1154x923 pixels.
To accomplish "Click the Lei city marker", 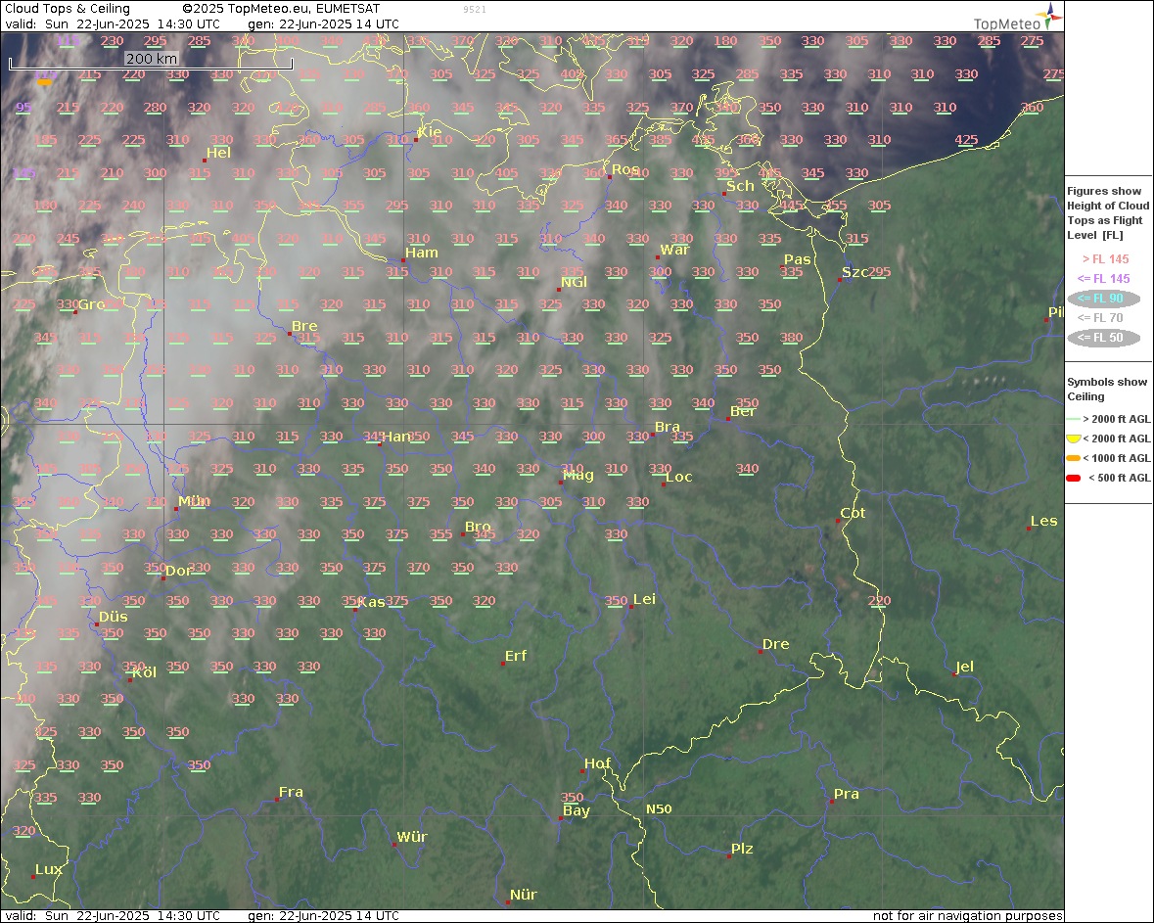I will tap(630, 607).
